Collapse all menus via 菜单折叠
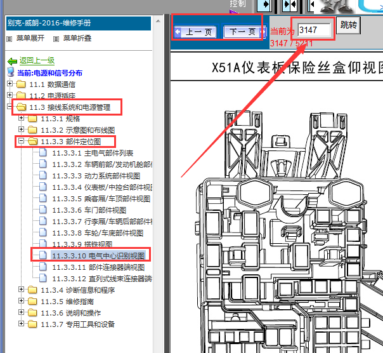Screen dimensions: 383x353 (x=77, y=38)
